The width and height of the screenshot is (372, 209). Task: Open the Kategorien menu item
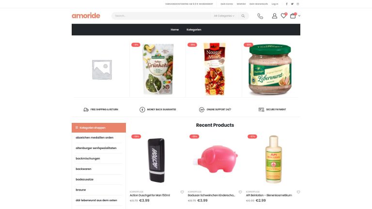194,30
